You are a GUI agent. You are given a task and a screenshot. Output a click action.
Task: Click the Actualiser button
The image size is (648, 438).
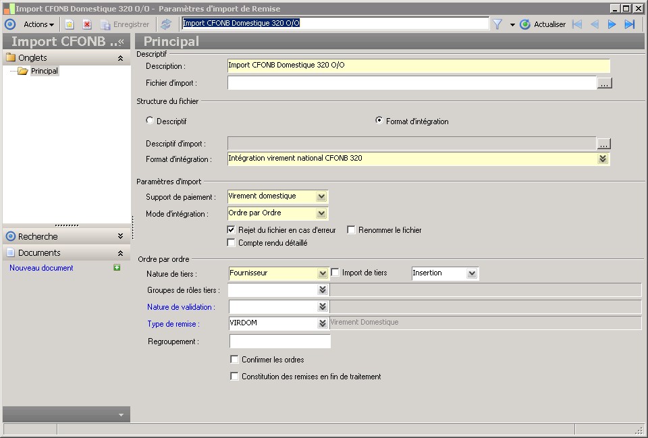pyautogui.click(x=543, y=24)
